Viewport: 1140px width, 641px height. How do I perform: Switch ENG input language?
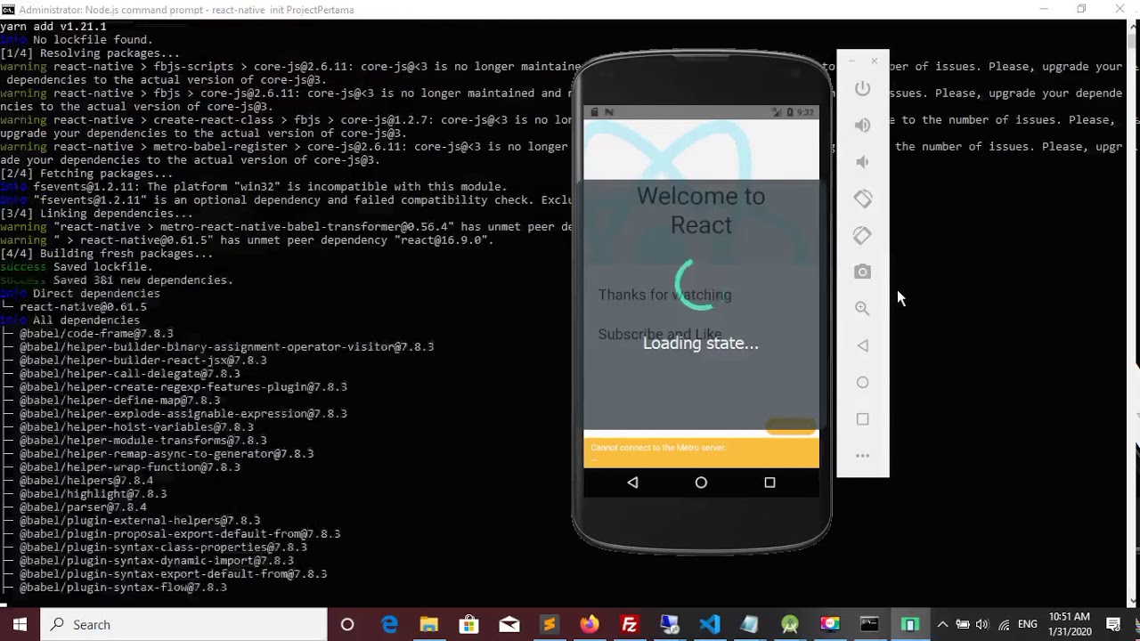click(x=1027, y=624)
